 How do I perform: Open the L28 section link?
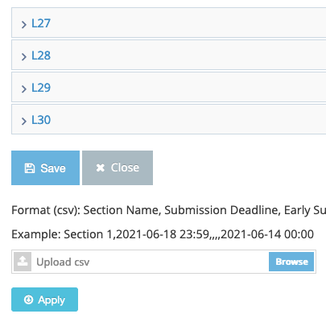pyautogui.click(x=41, y=56)
